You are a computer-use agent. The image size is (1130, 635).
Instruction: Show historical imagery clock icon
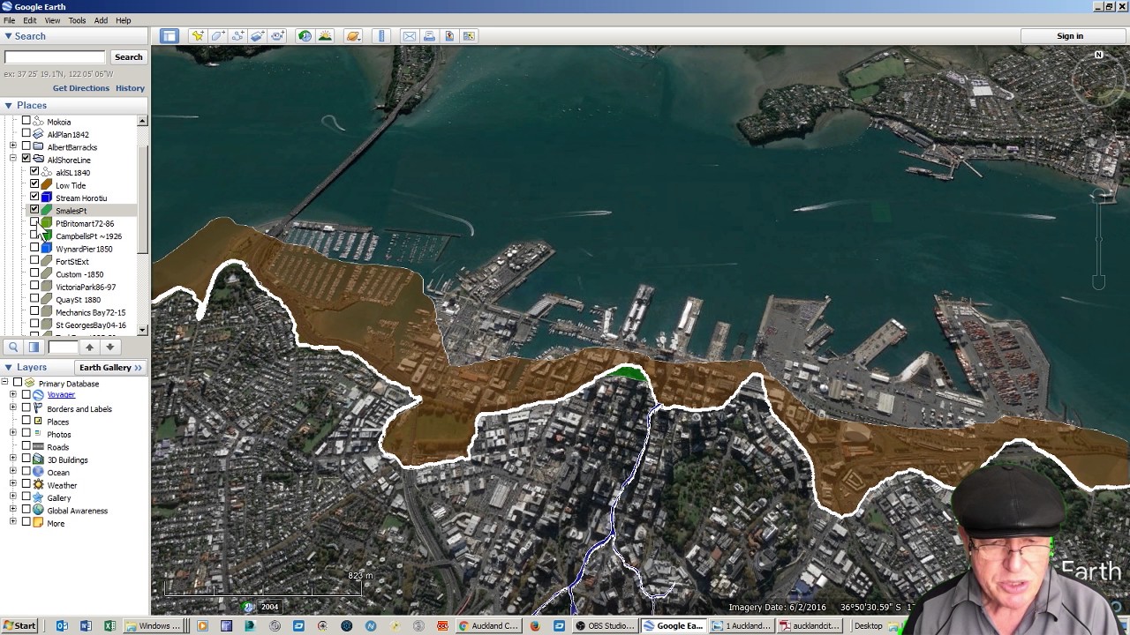[x=305, y=36]
